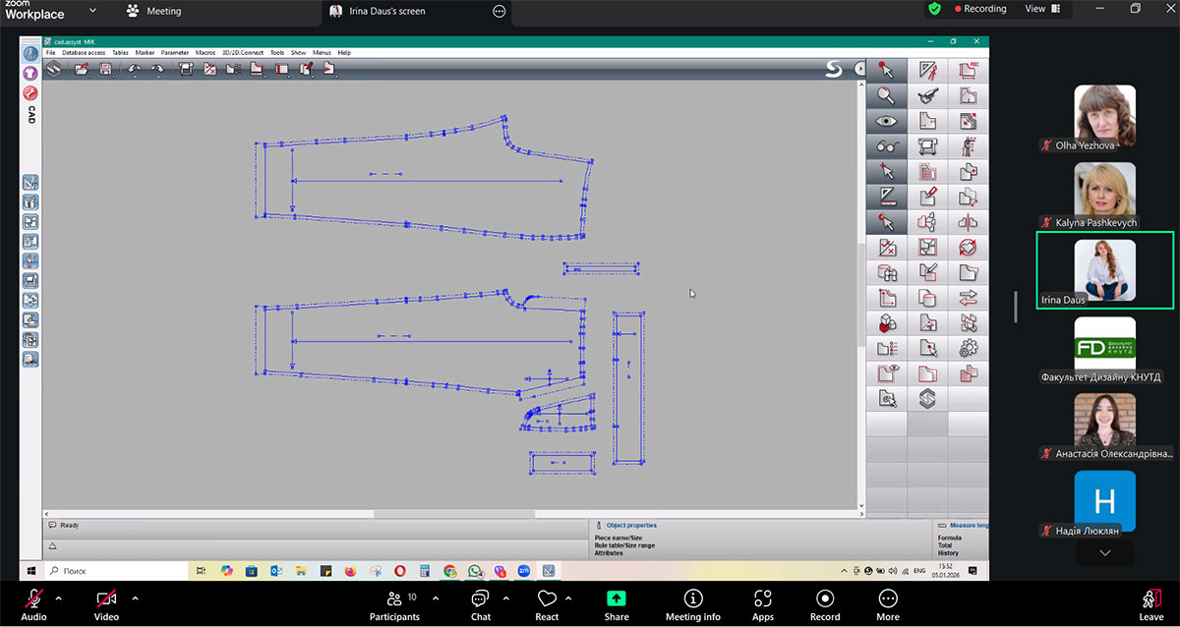Open the Macros menu
Viewport: 1180px width, 627px height.
206,52
